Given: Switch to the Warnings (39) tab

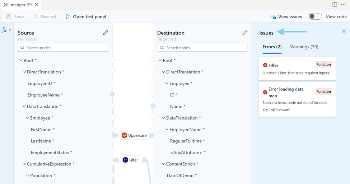Looking at the screenshot, I should [x=304, y=47].
